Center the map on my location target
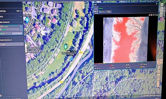The width and height of the screenshot is (166, 99). click(158, 79)
